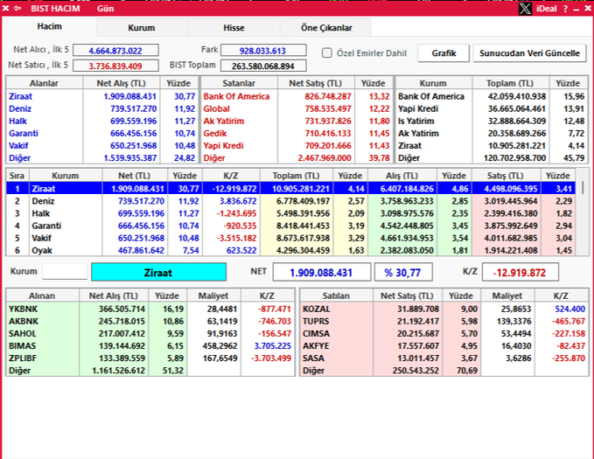Click BIST Toplam value field

(x=263, y=66)
